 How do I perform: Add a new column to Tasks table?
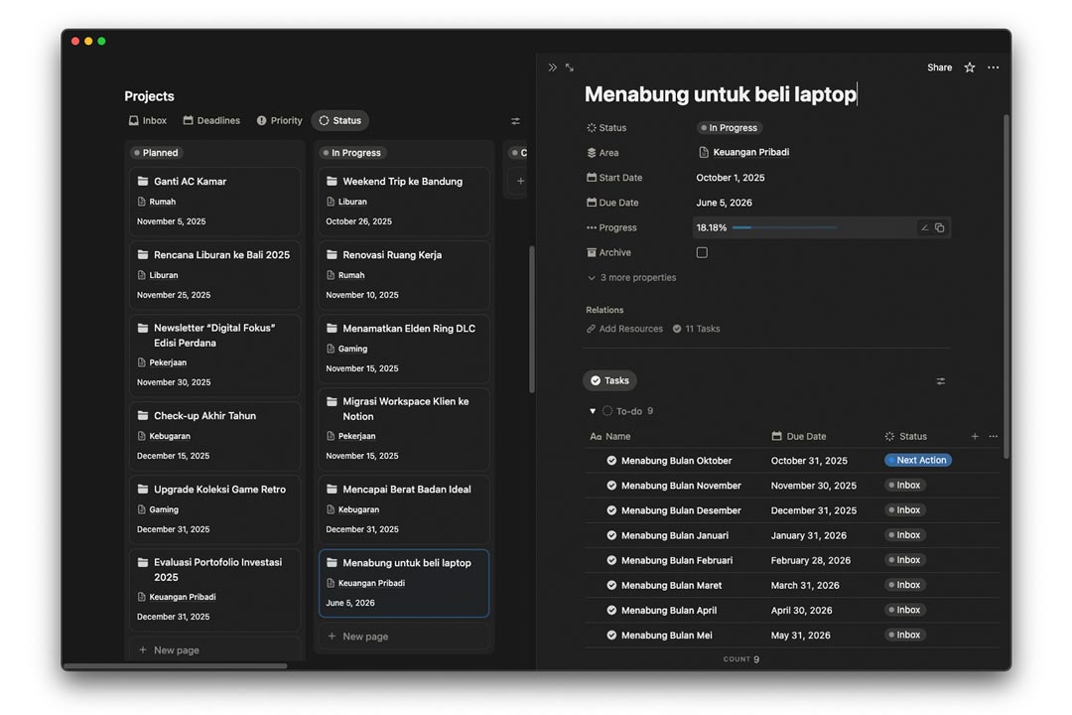coord(975,436)
